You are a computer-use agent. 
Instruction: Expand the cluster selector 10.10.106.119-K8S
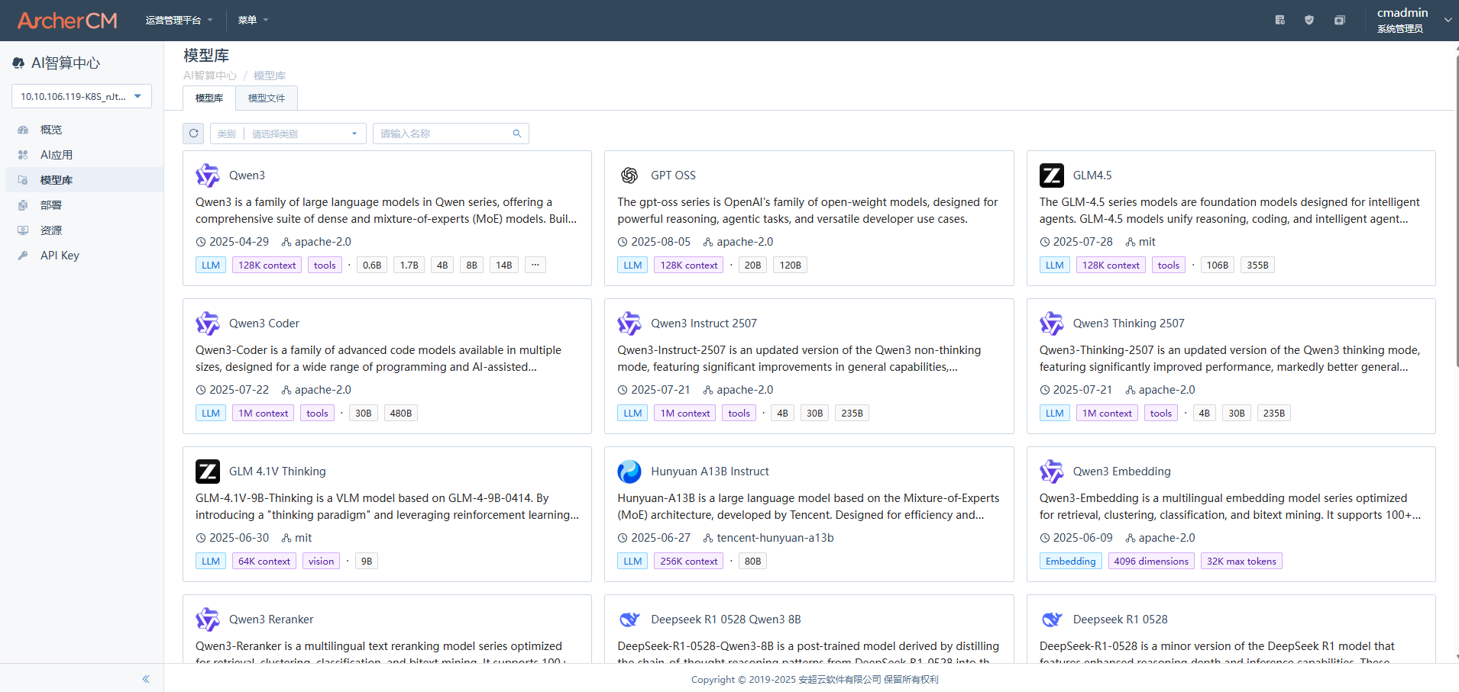click(81, 96)
